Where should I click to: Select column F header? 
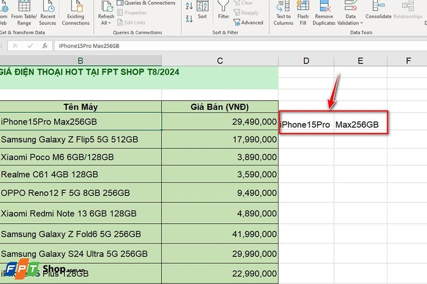click(408, 61)
